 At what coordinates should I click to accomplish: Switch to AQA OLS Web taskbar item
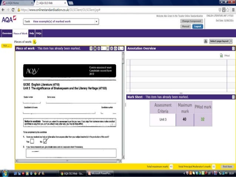[x=73, y=174]
